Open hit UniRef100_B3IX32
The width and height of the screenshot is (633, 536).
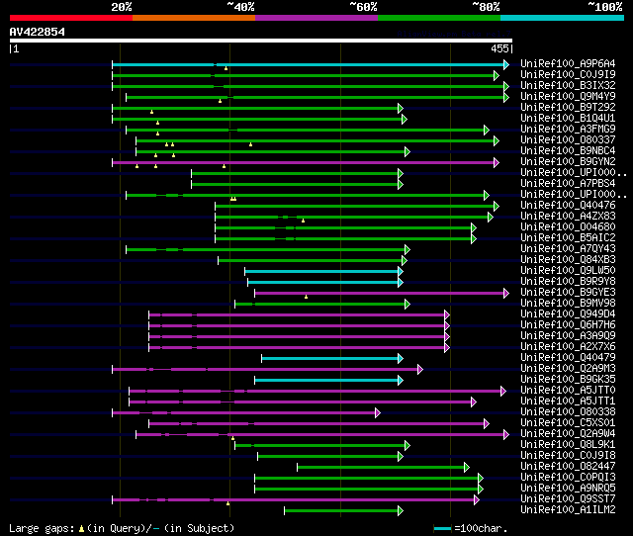[568, 86]
